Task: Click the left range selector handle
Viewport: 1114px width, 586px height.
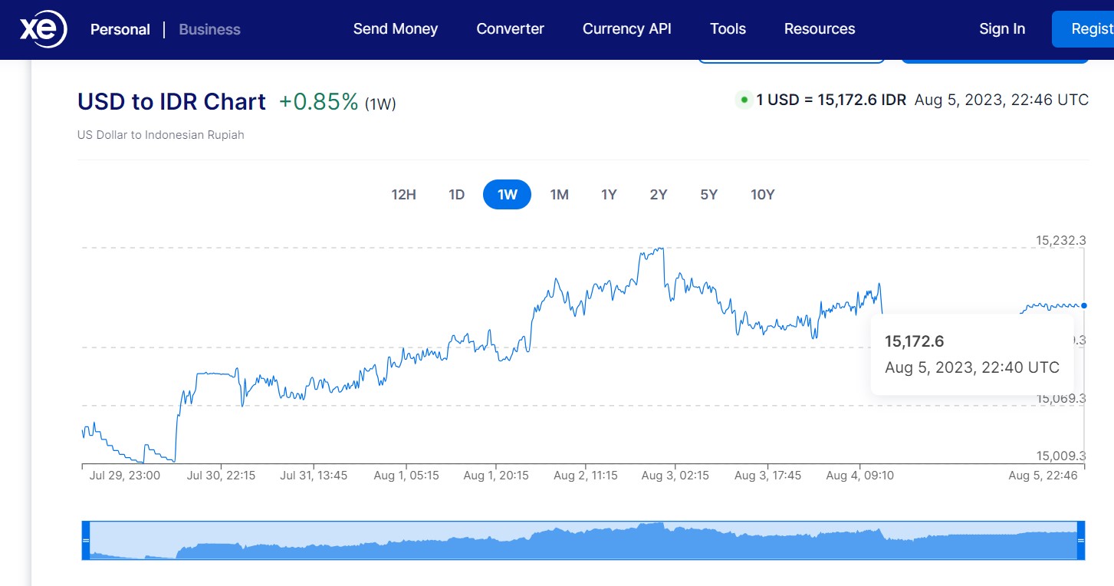Action: tap(86, 540)
